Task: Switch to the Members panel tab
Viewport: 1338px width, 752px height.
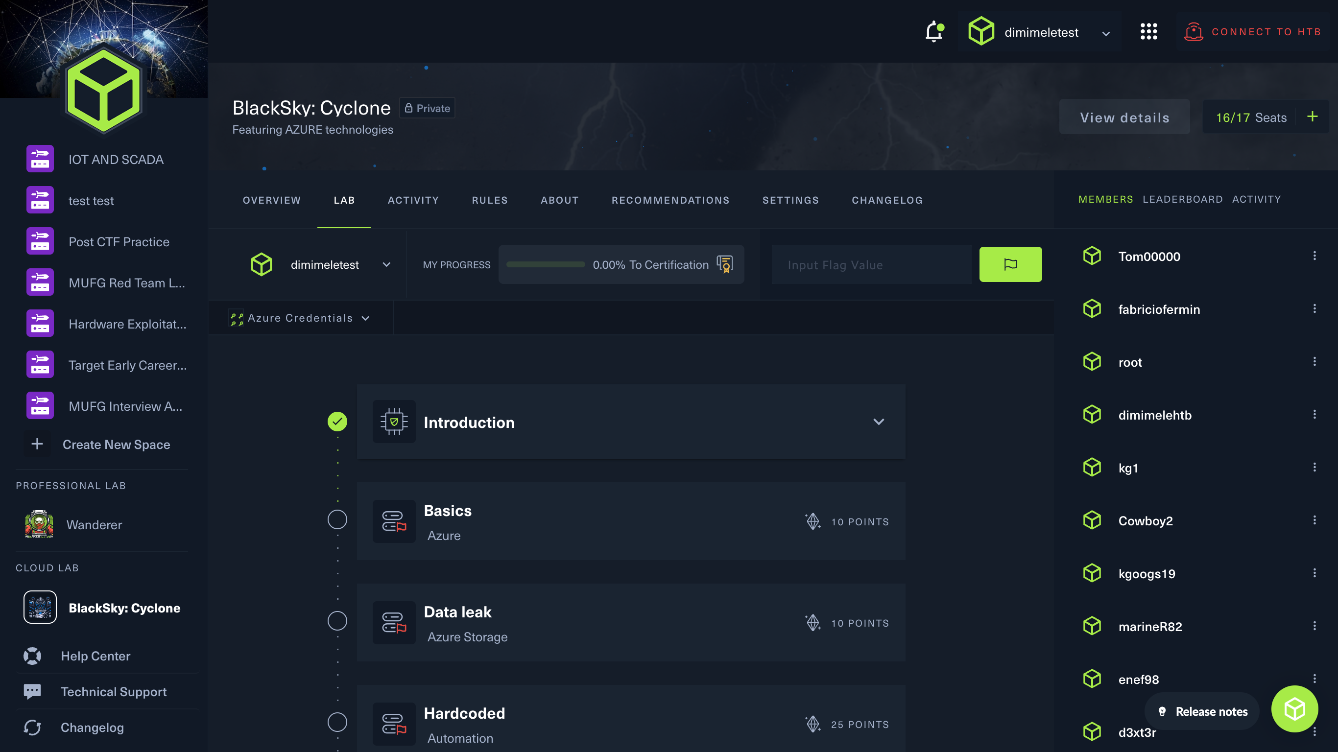Action: click(x=1105, y=199)
